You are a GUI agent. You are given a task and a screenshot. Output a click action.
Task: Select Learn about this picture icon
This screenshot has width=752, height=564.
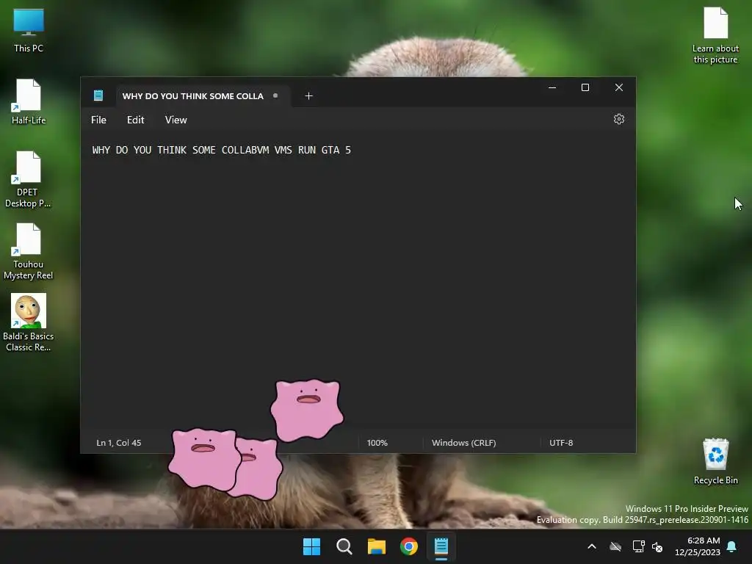click(x=715, y=35)
